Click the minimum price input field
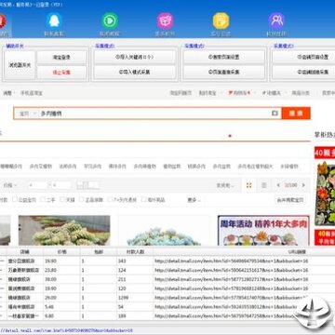 click(x=38, y=185)
